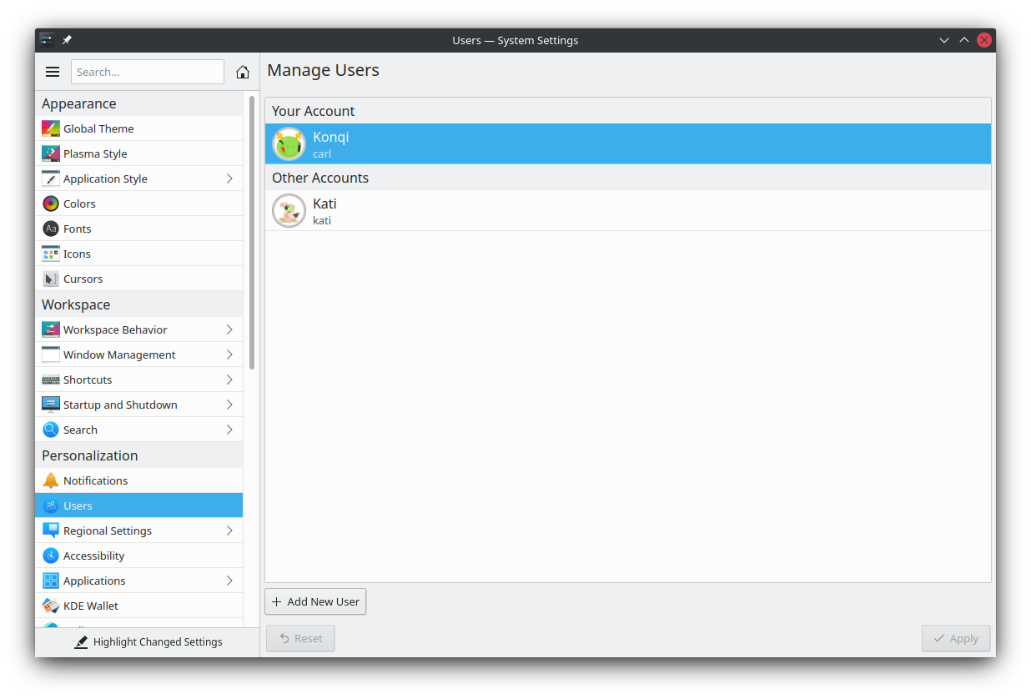
Task: Click the Colors wheel icon
Action: pos(51,204)
